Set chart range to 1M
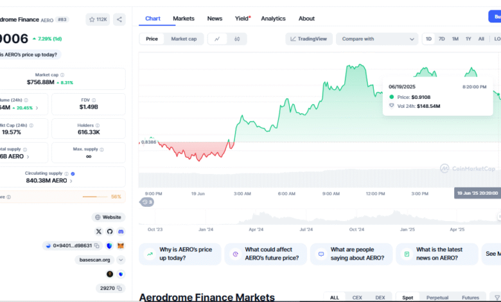 click(x=455, y=39)
